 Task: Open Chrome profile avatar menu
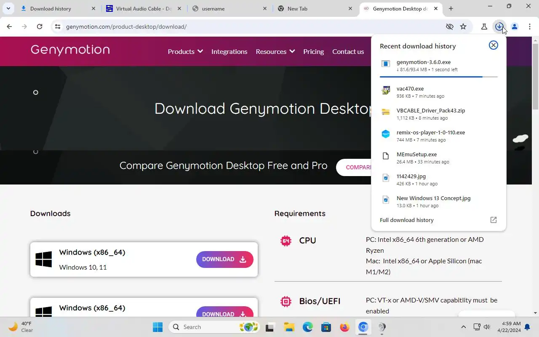coord(514,27)
